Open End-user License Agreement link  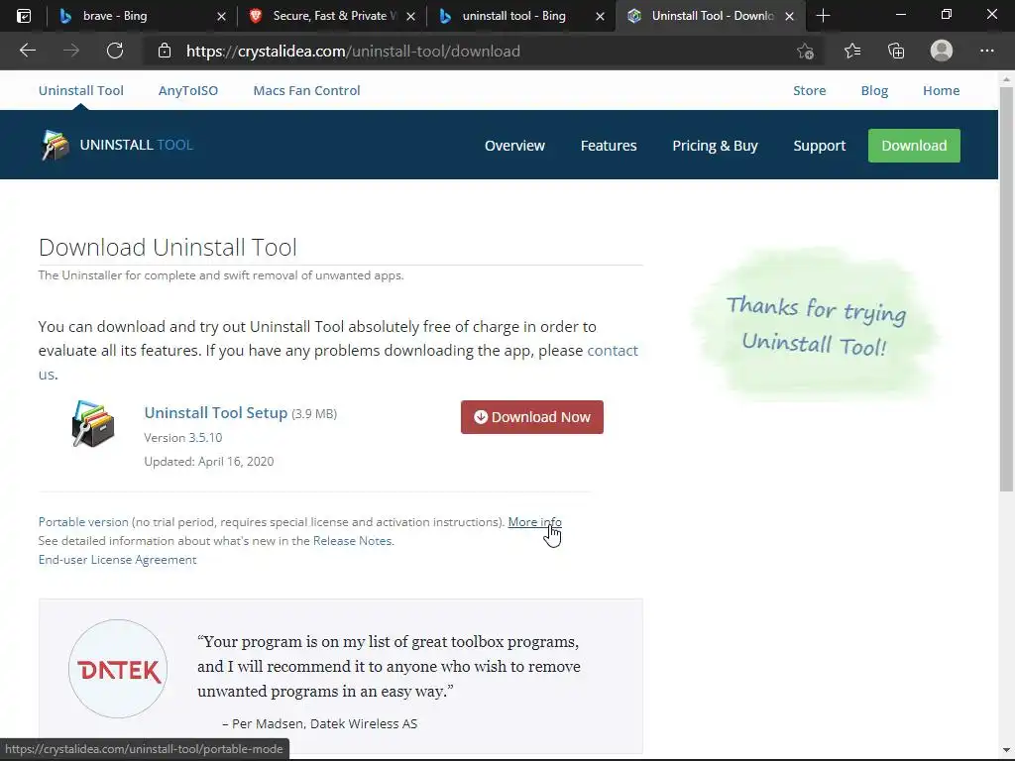[x=117, y=559]
